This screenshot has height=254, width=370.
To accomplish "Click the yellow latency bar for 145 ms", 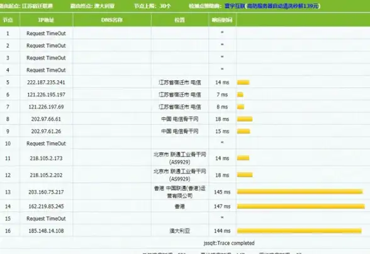I will pos(300,192).
